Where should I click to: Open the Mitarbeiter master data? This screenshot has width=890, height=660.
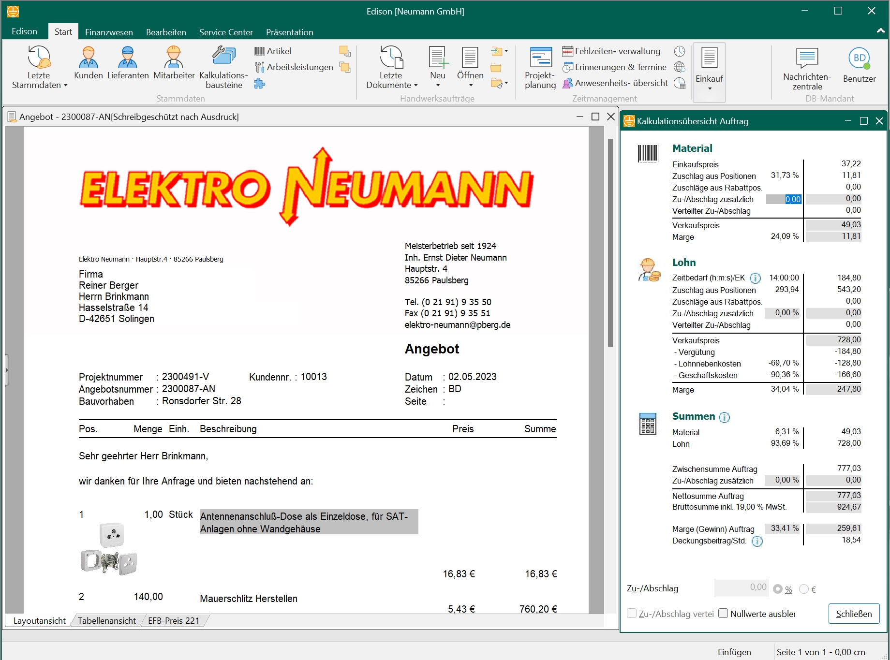(x=174, y=63)
